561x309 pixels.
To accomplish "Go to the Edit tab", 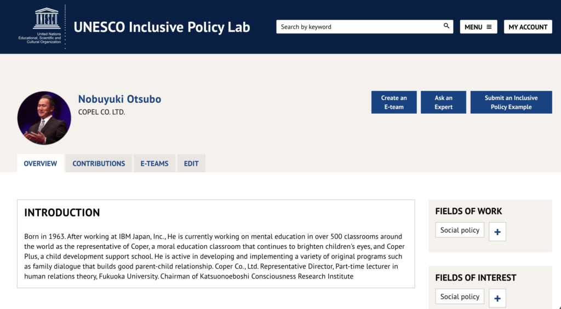I will (191, 164).
